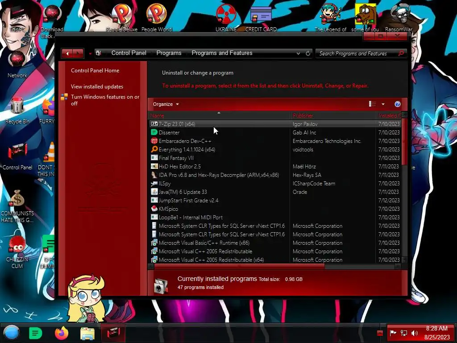Open The Legend of desktop icon
Viewport: 457px width, 343px height.
[331, 17]
